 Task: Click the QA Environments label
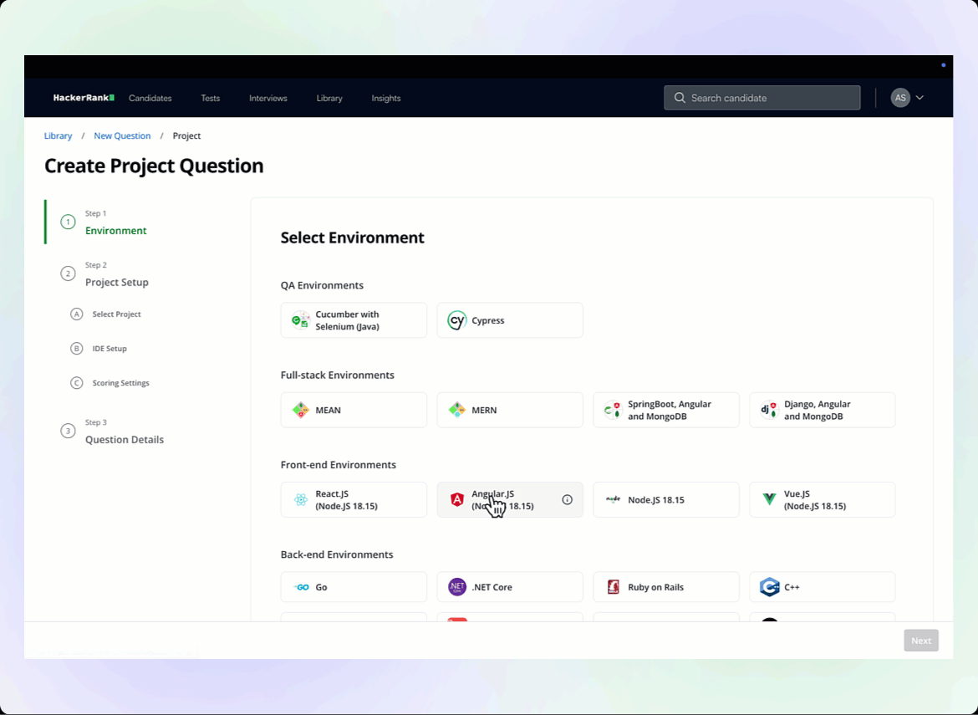[322, 285]
